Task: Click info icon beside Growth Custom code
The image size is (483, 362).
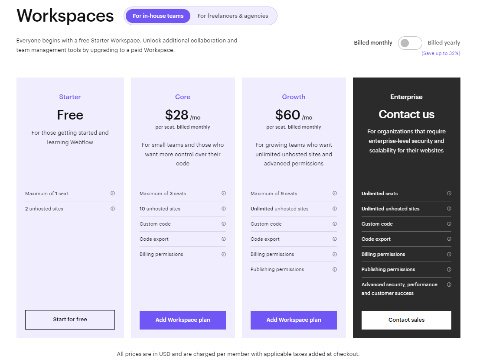Action: click(x=335, y=224)
